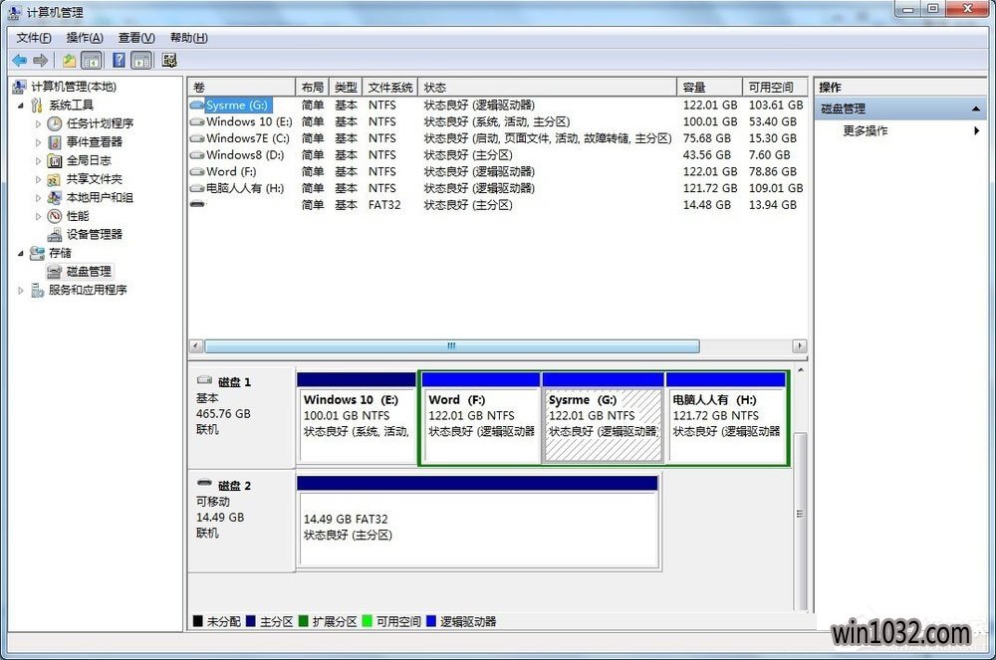Click the 磁盘 1 disk header icon
This screenshot has width=996, height=660.
click(x=204, y=380)
